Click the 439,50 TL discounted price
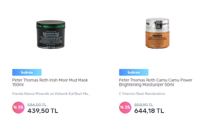Image resolution: width=209 pixels, height=124 pixels. (x=43, y=111)
